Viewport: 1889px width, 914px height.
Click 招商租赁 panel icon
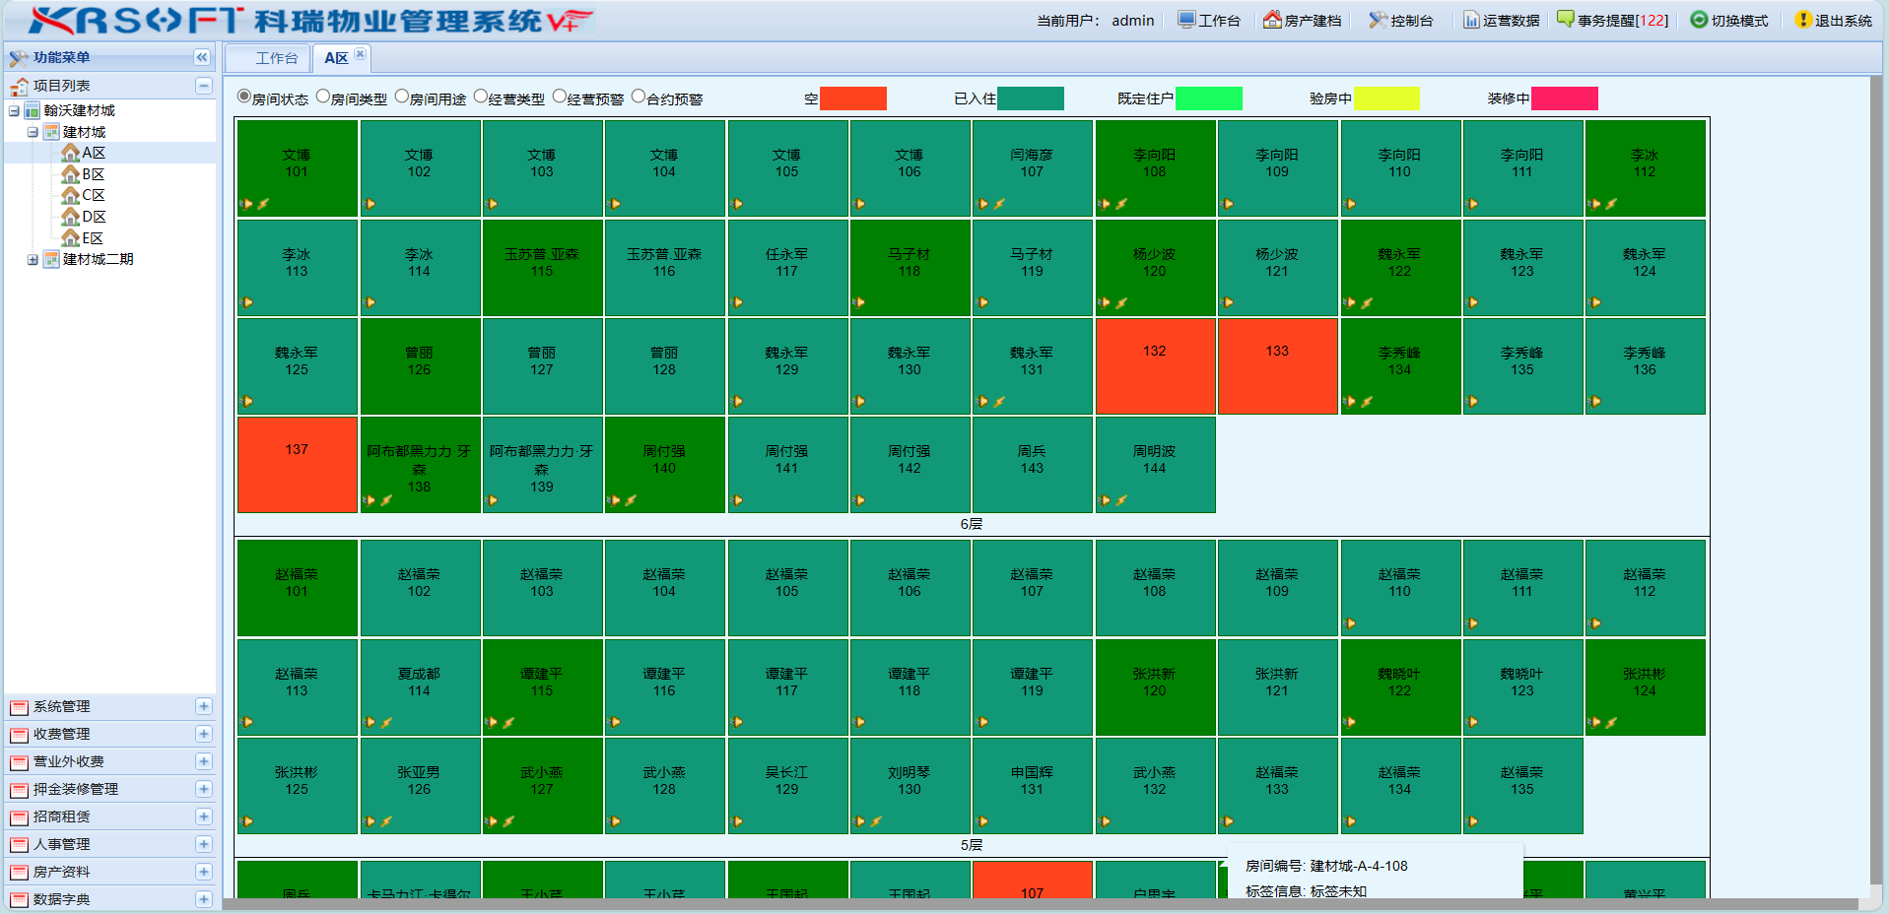(x=19, y=817)
